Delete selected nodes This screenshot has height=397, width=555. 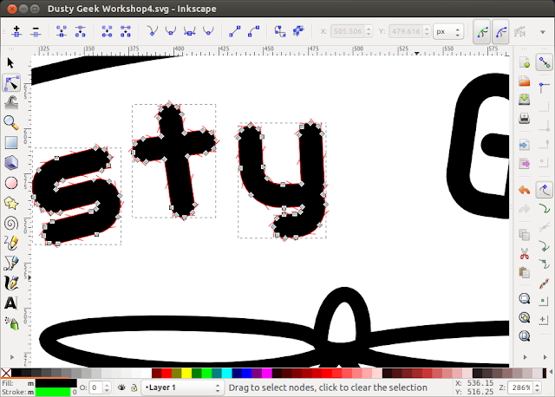tap(36, 31)
